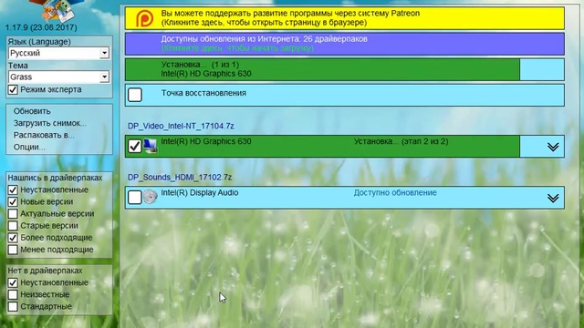The image size is (584, 328).
Task: Uncheck the Intel(R) HD Graphics 630 driver checkbox
Action: (135, 146)
